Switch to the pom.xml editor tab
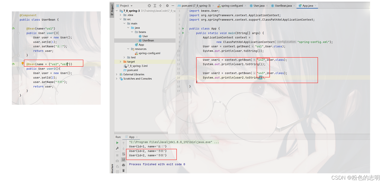The image size is (384, 183). click(196, 6)
